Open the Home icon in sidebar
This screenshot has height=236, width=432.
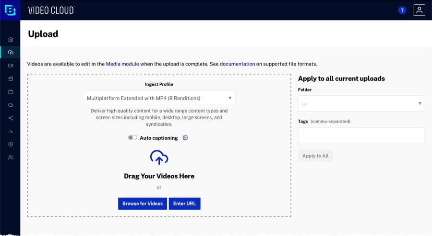11,39
